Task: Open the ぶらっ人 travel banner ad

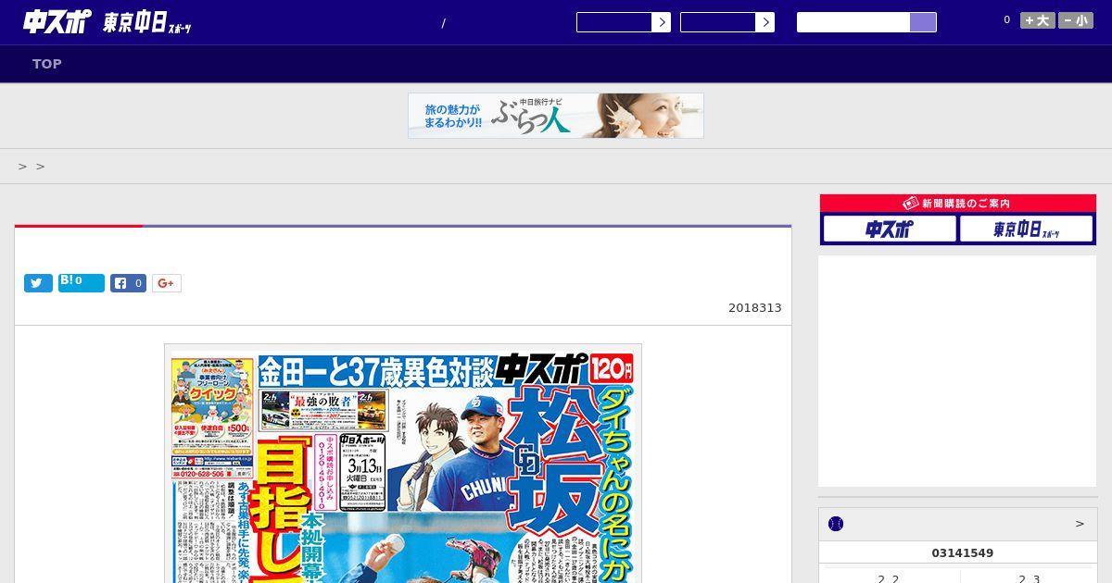Action: (x=556, y=116)
